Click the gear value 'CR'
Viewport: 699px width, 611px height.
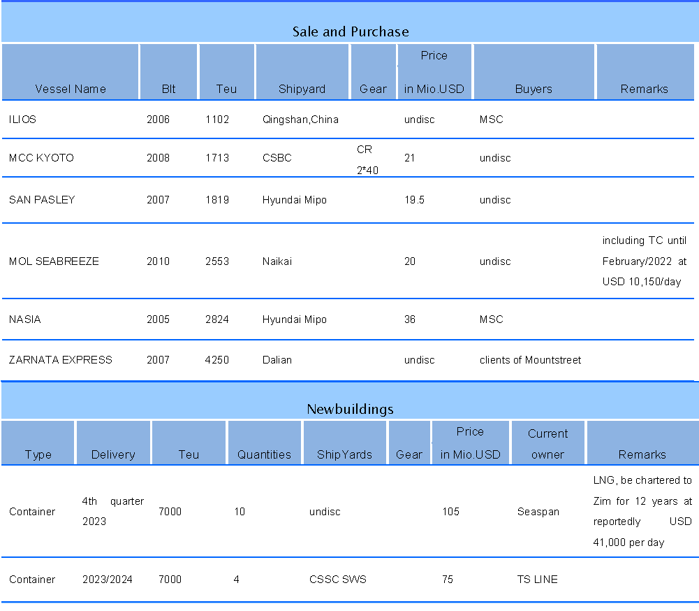pyautogui.click(x=365, y=150)
